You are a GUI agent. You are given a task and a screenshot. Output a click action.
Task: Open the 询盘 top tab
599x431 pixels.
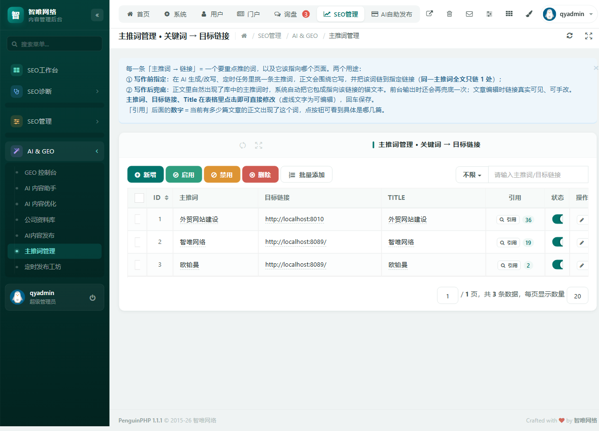click(x=291, y=14)
